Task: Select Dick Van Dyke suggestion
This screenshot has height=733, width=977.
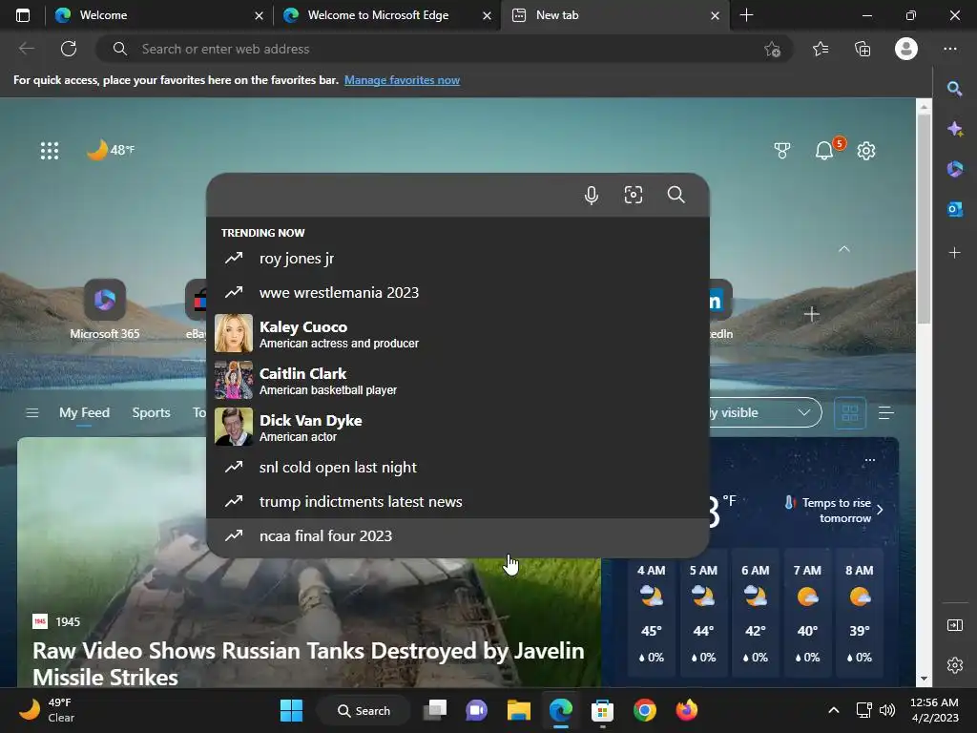Action: [x=457, y=427]
